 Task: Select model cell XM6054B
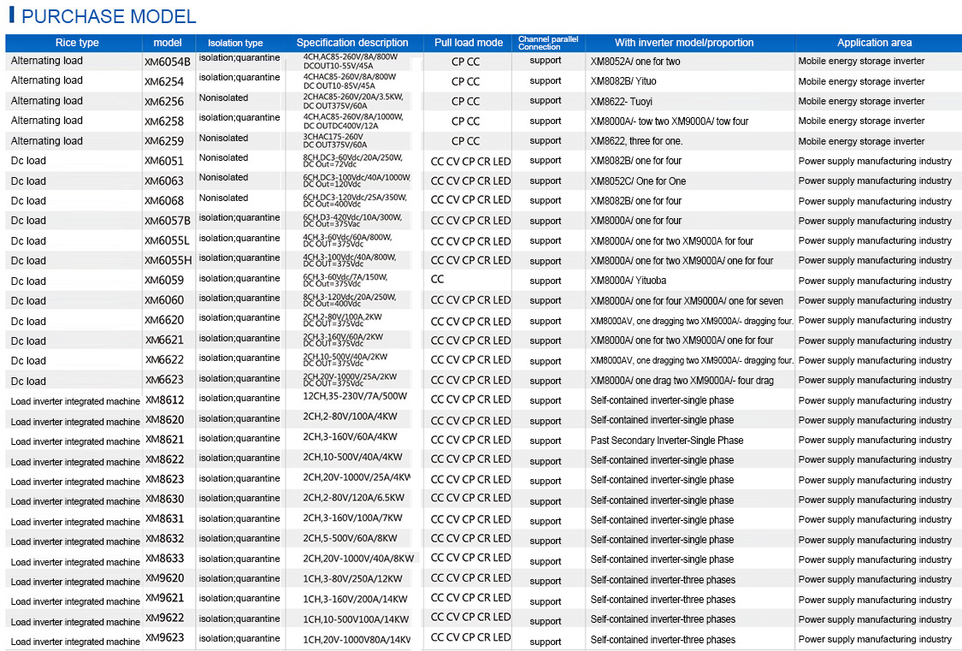click(168, 62)
